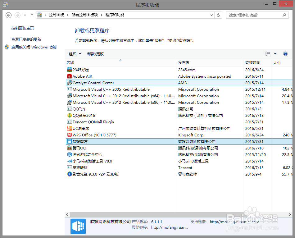The width and height of the screenshot is (295, 238).
Task: Click the 小马win8激活工具 icon
Action: tap(70, 161)
